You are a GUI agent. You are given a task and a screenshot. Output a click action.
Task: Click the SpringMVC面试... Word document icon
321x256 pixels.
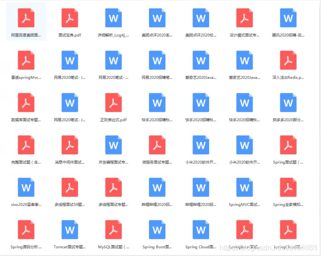pyautogui.click(x=244, y=187)
